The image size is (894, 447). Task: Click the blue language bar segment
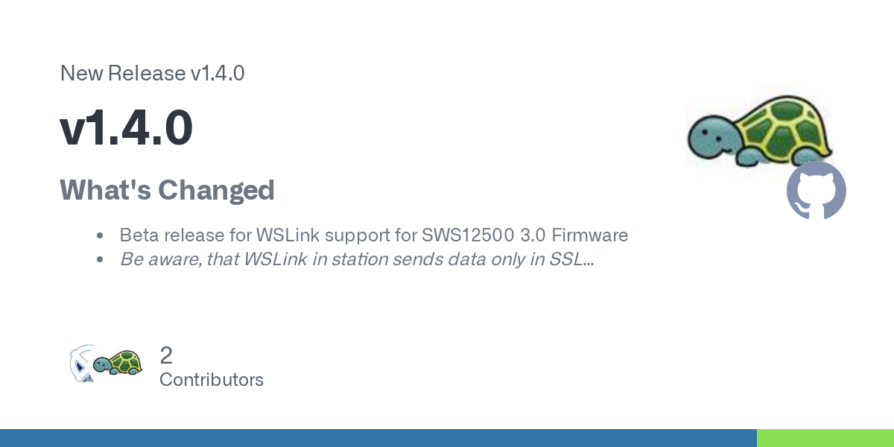coord(378,438)
